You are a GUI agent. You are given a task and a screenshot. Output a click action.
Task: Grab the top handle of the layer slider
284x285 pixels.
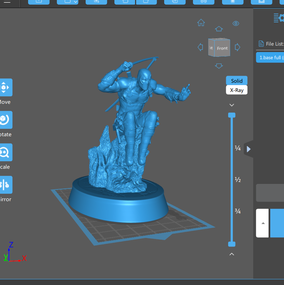coord(232,115)
